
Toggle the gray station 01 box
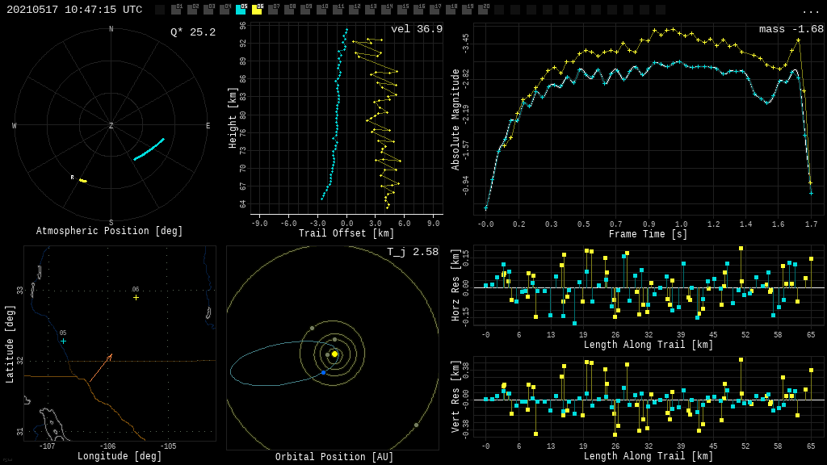pyautogui.click(x=176, y=10)
